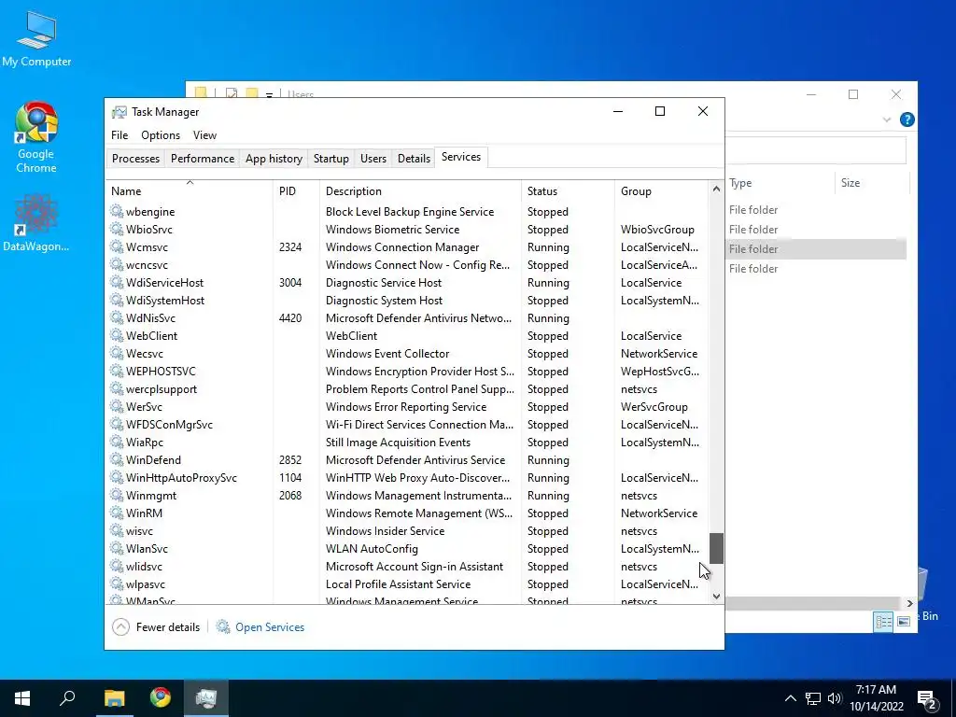
Task: Click the gear icon beside WinDefend
Action: point(117,459)
